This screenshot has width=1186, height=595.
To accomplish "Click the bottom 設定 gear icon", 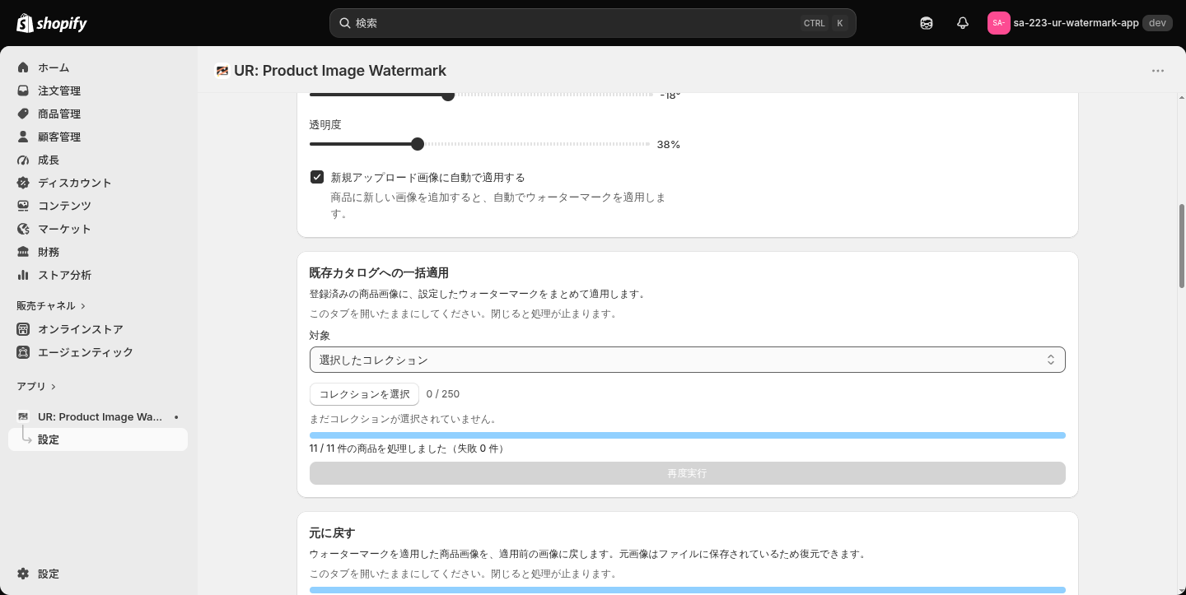I will 23,574.
